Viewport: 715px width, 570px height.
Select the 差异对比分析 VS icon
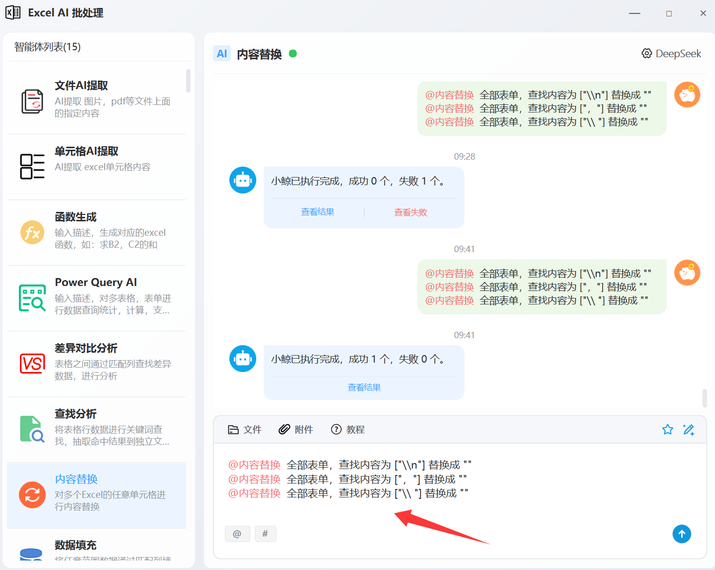32,364
